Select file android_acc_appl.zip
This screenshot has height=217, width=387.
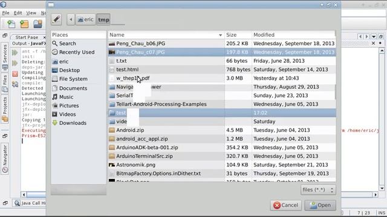(222, 139)
